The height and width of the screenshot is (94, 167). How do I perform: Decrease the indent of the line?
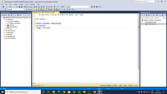pos(68,9)
